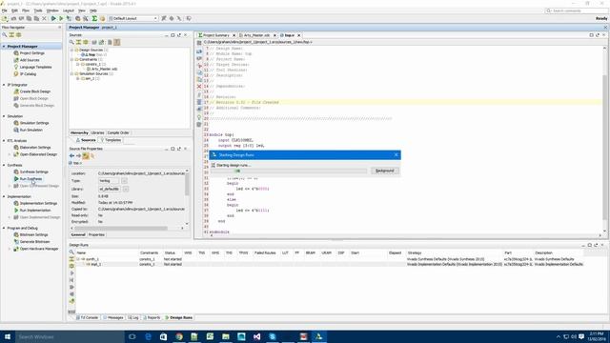Switch to Properties tab in Source File Properties

click(96, 235)
